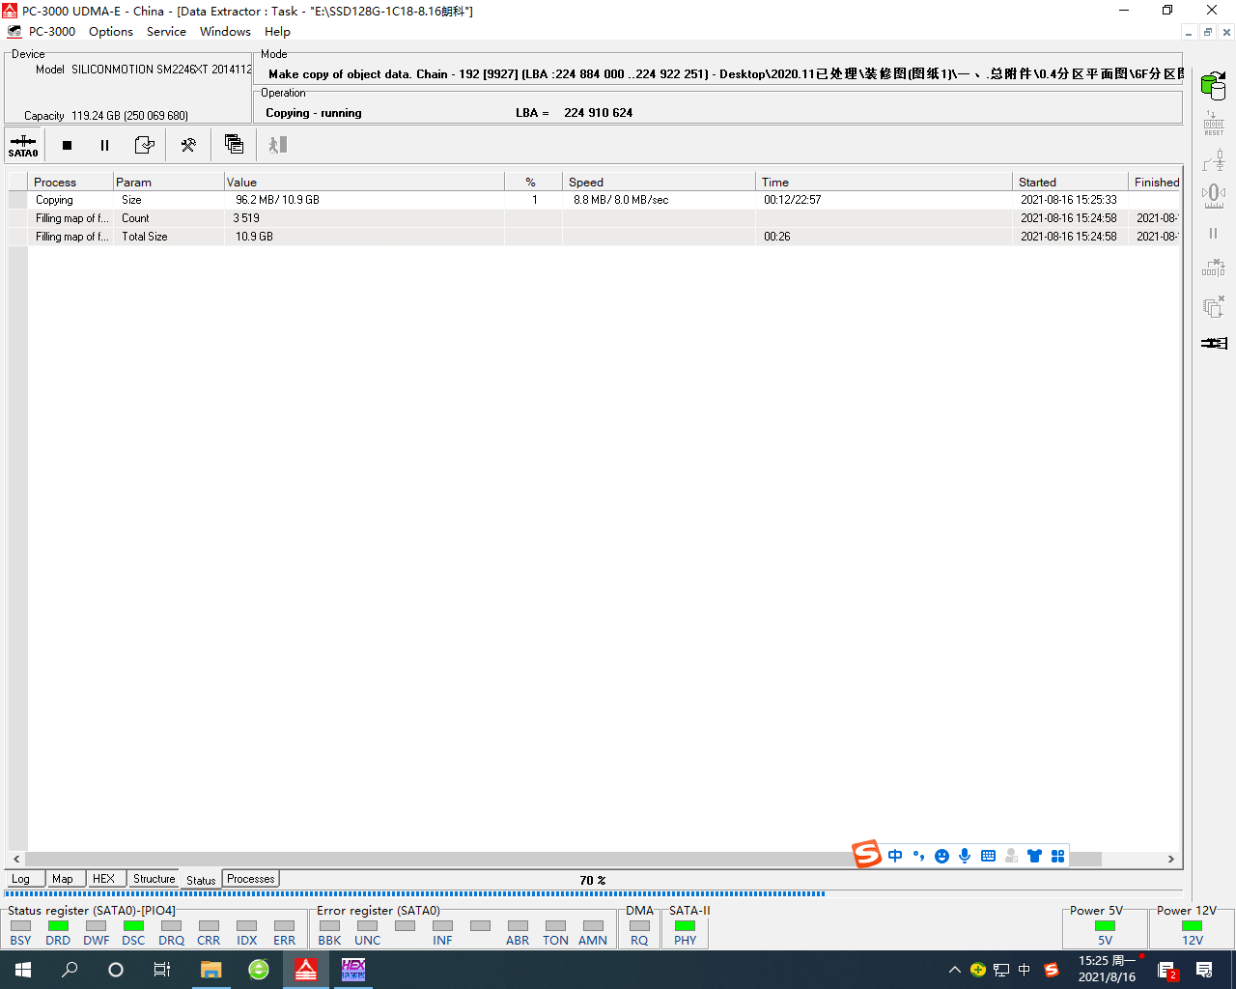Click the RESET counter sidebar icon

click(x=1214, y=123)
